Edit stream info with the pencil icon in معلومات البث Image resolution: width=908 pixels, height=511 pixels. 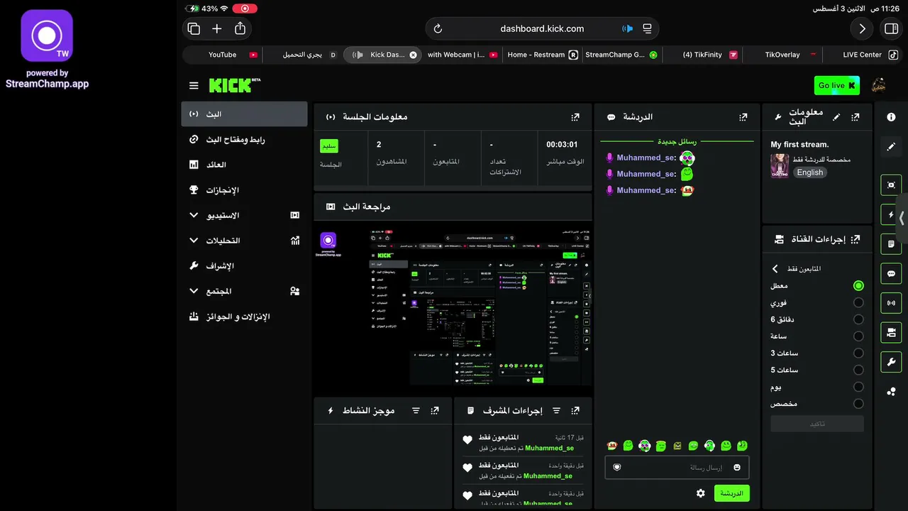click(x=836, y=117)
